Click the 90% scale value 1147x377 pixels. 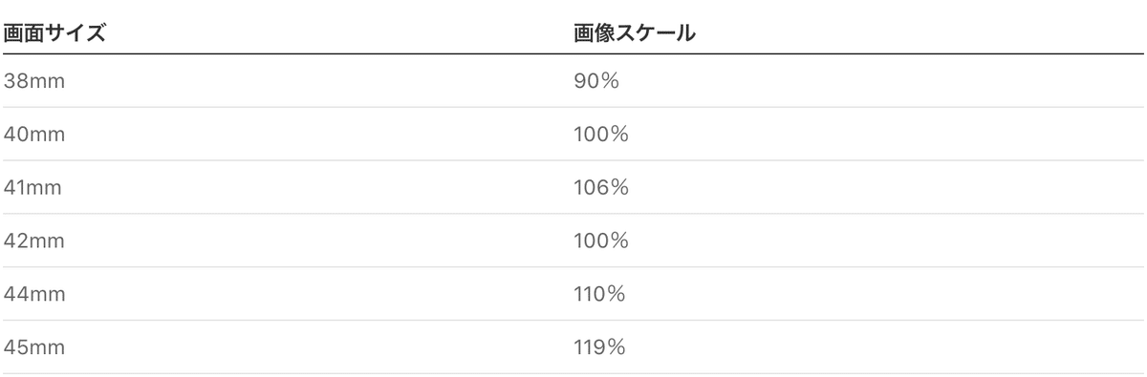[596, 81]
